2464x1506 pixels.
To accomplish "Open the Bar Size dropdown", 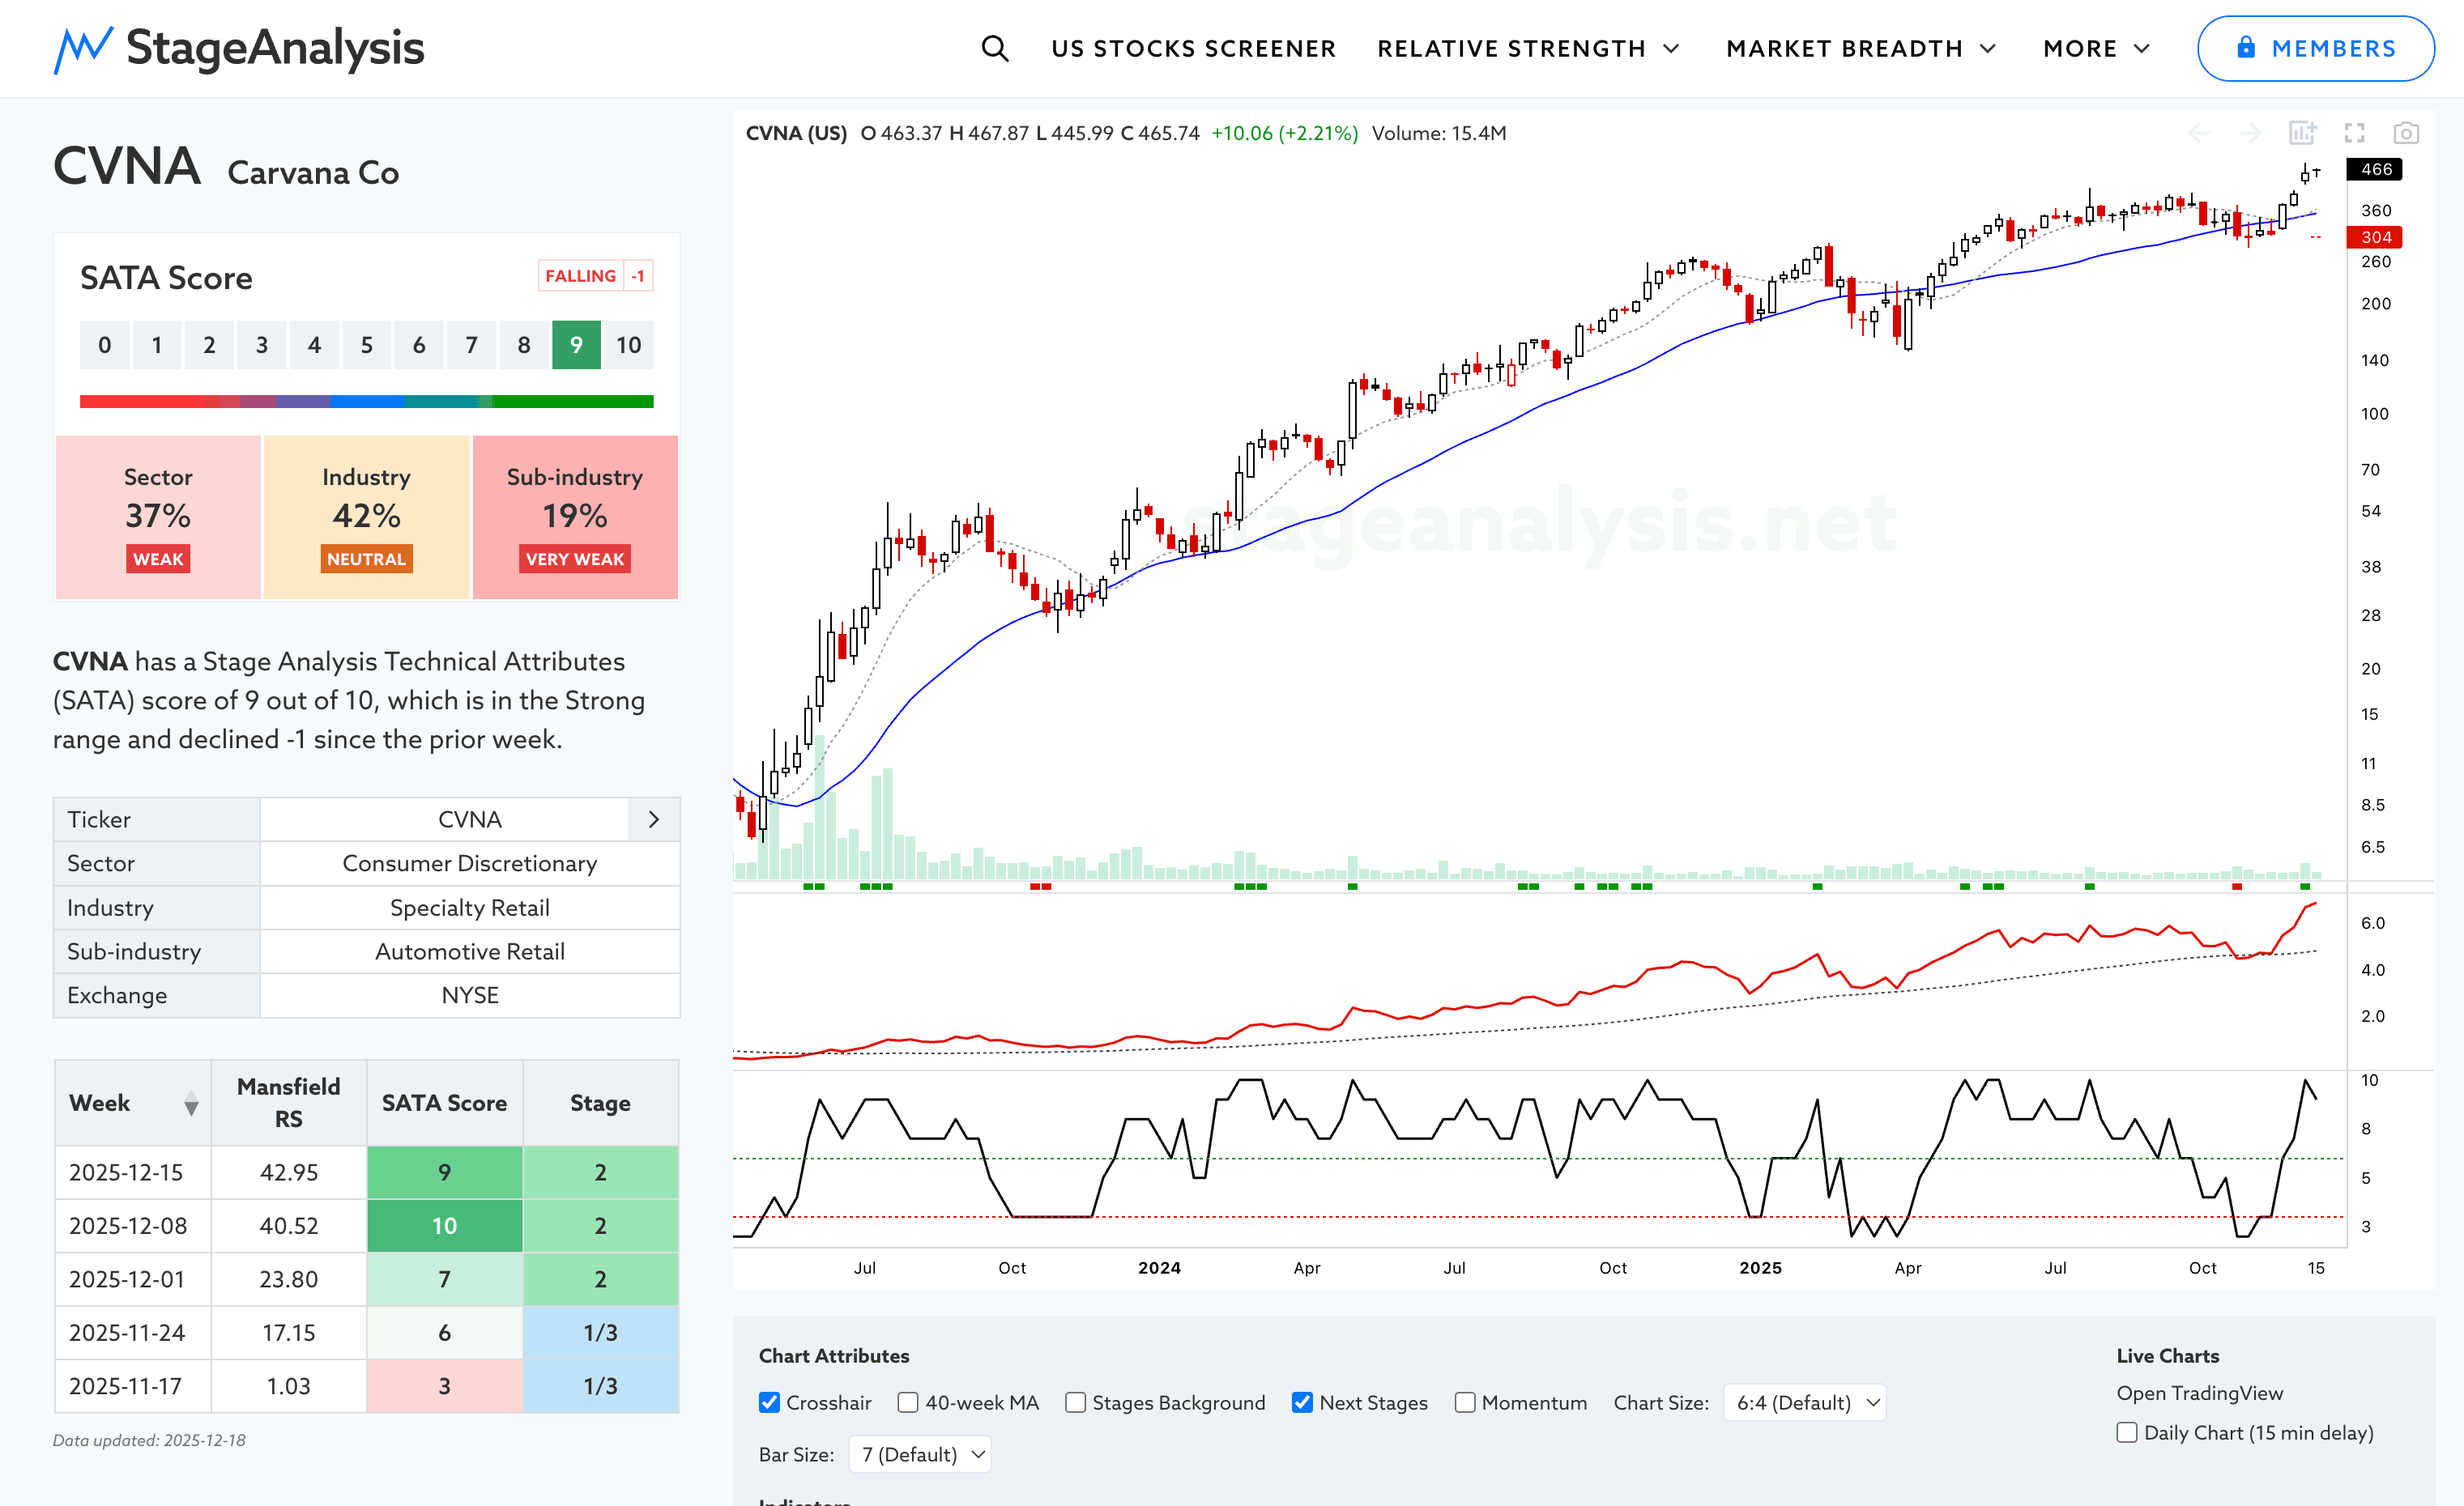I will tap(920, 1454).
